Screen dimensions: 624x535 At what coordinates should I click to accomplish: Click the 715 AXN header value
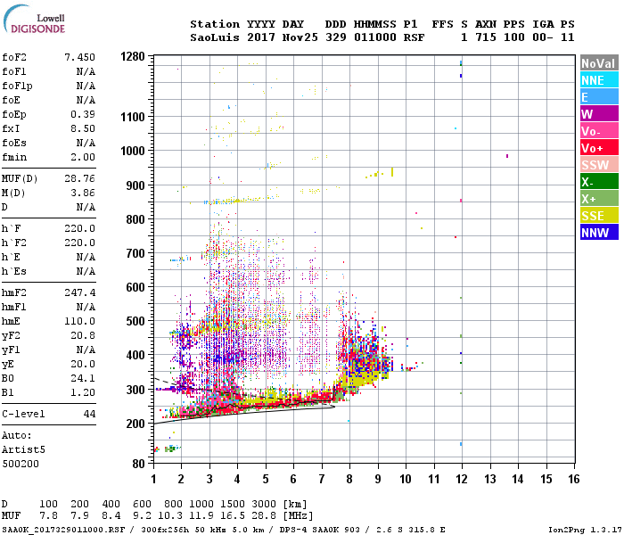pos(486,37)
